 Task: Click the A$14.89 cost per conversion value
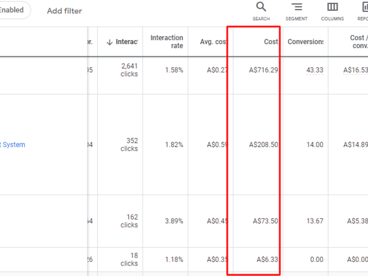(x=355, y=145)
